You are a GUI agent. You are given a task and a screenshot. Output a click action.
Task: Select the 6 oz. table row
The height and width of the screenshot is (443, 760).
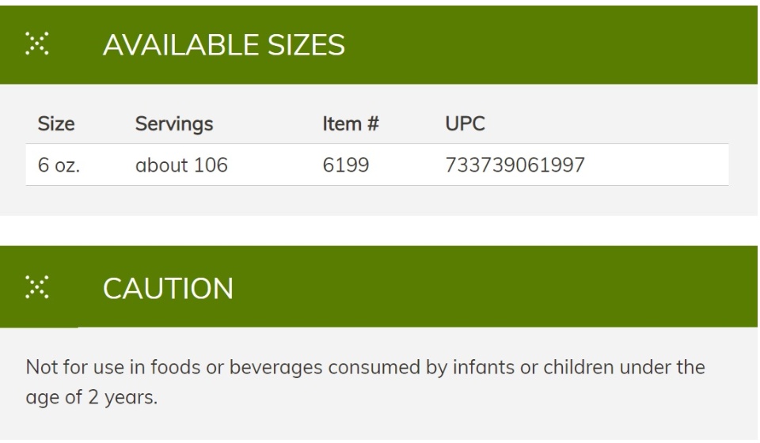[377, 165]
